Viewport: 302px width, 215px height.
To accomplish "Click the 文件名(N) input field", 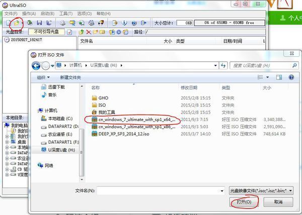I will 161,190.
